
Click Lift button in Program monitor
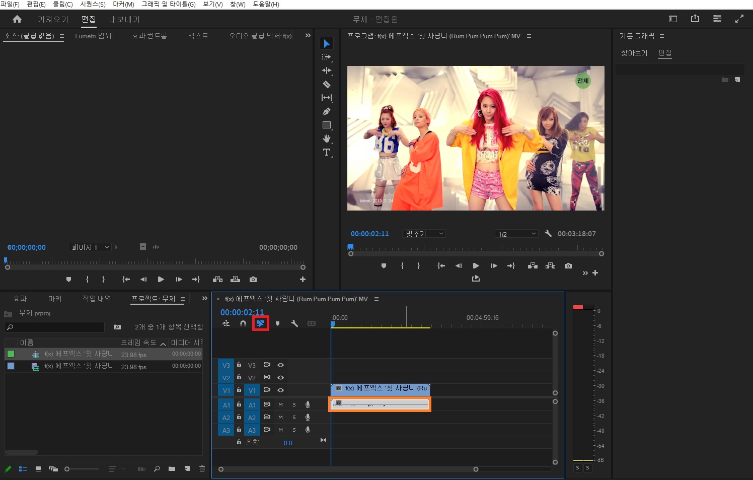(533, 265)
